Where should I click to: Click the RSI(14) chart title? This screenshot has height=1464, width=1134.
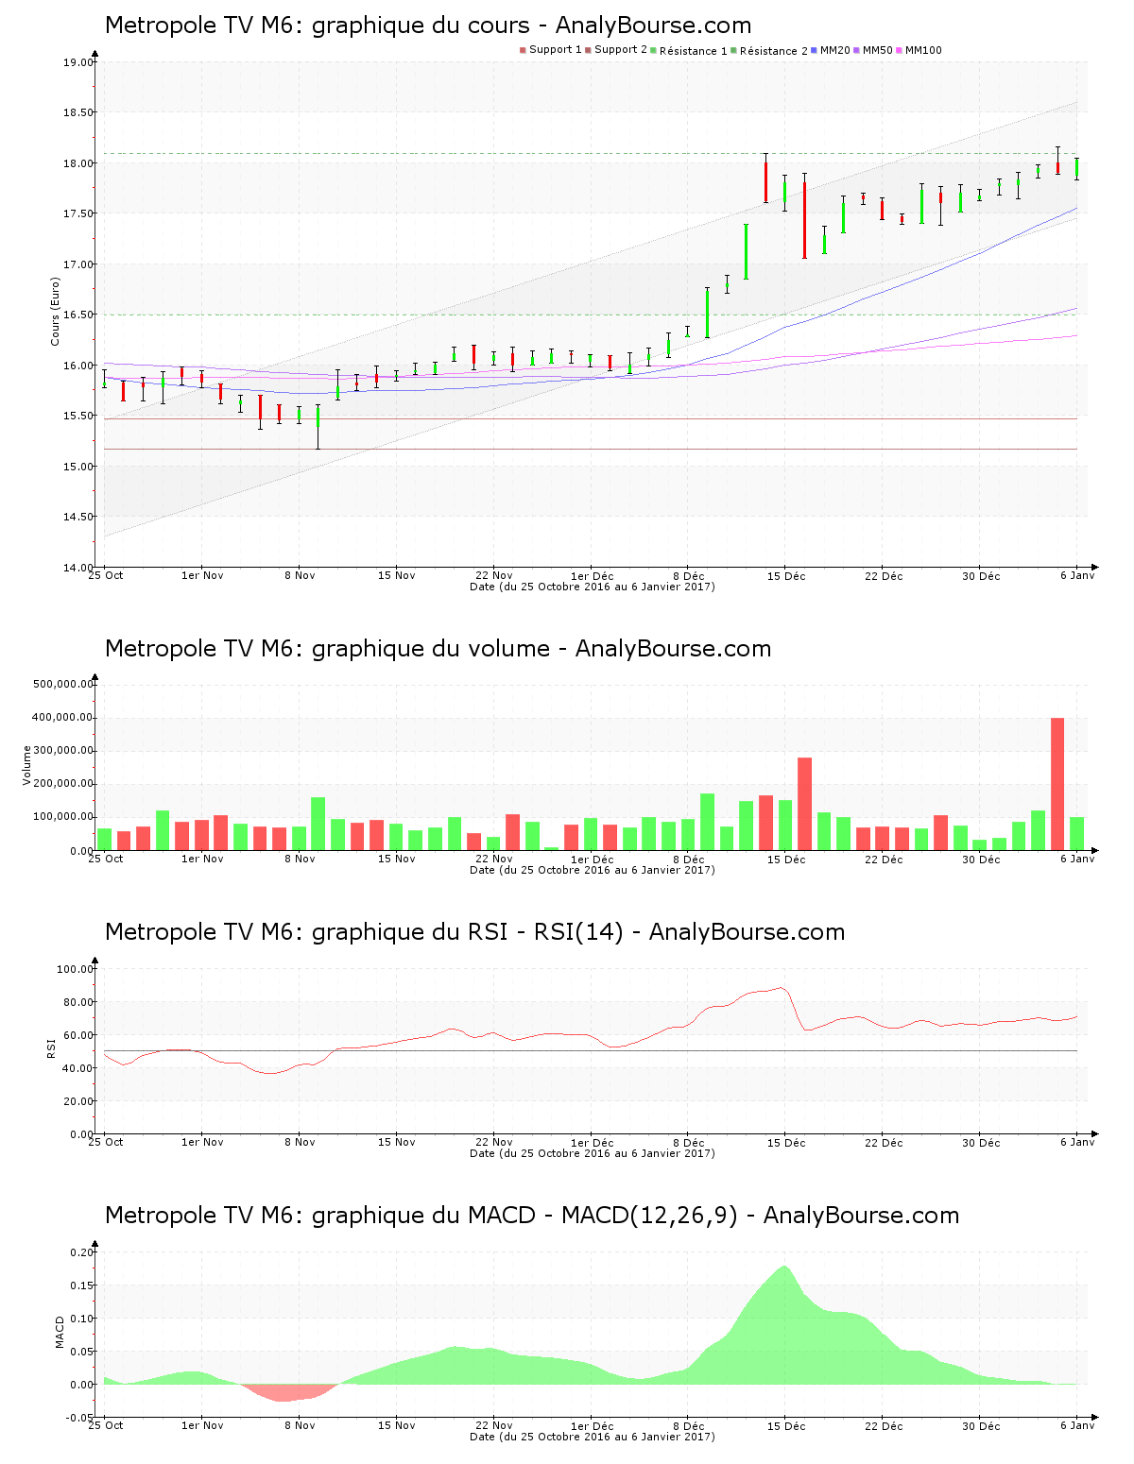click(x=474, y=932)
